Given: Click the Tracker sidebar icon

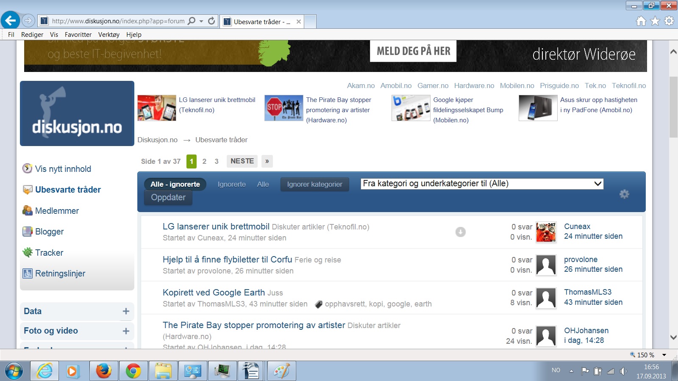Looking at the screenshot, I should 28,252.
